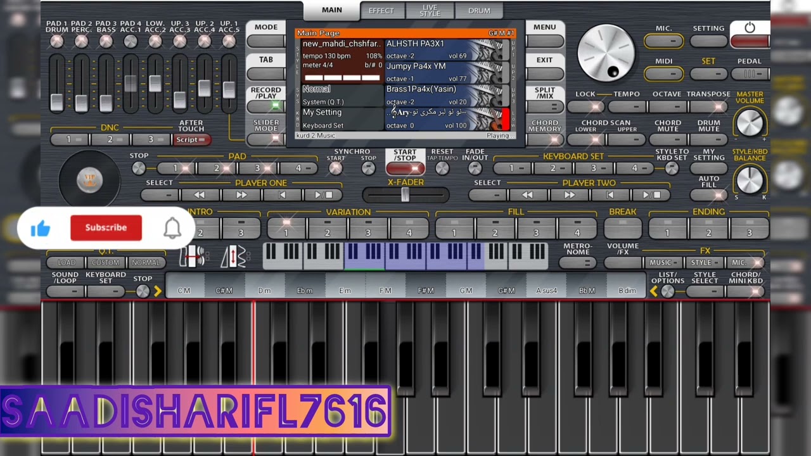Open the LIVE STYLE tab
This screenshot has width=811, height=456.
click(430, 11)
